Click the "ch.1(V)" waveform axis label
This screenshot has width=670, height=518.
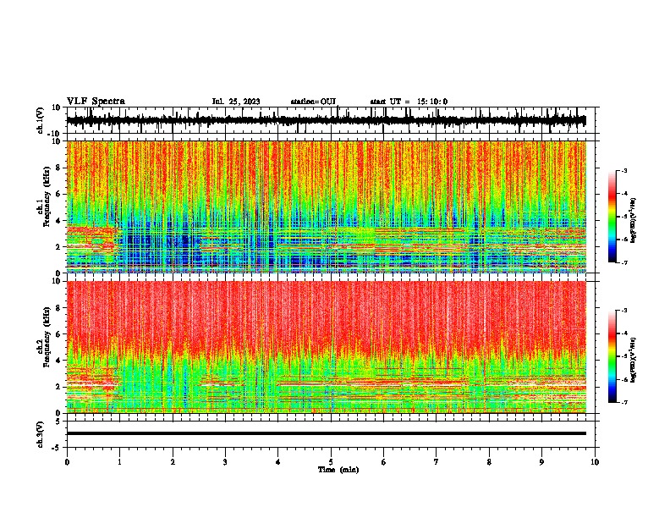tap(41, 120)
